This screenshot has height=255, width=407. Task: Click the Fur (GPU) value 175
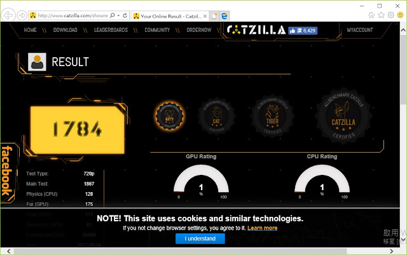tap(89, 204)
